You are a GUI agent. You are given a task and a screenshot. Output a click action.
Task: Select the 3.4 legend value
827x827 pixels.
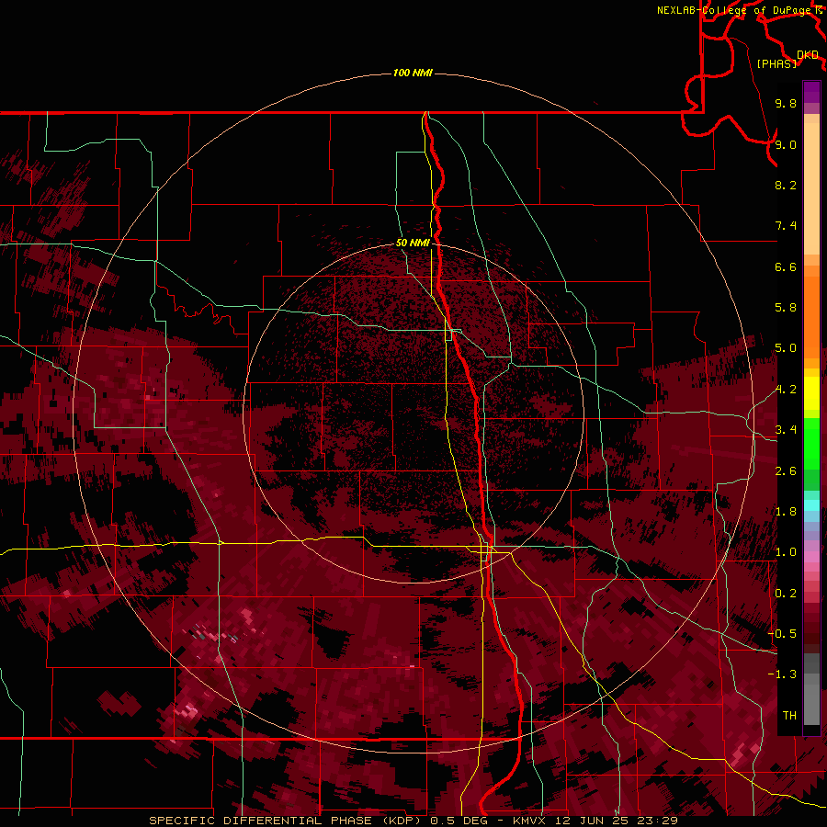(x=786, y=430)
